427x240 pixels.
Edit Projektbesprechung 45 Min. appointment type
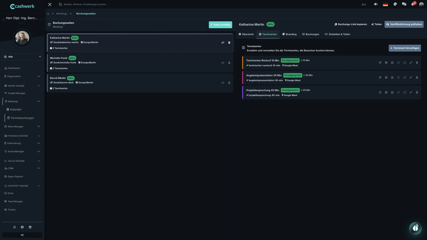pyautogui.click(x=411, y=93)
